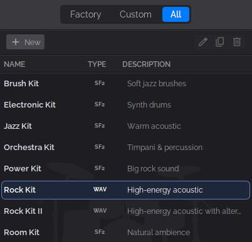Screen dimensions: 252x242
Task: Select the Rock Kit II row
Action: point(126,211)
